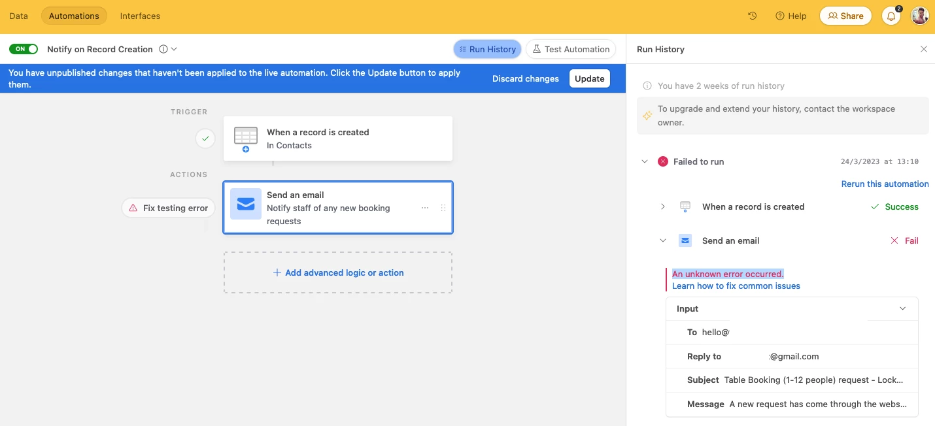Open automation name dropdown chevron
This screenshot has width=935, height=426.
point(174,49)
